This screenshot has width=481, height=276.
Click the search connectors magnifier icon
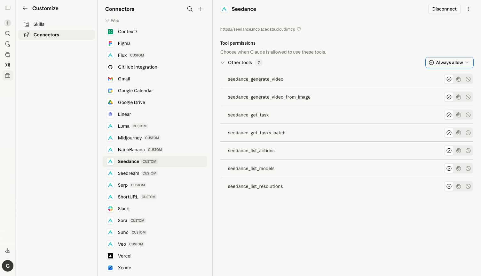(x=190, y=9)
